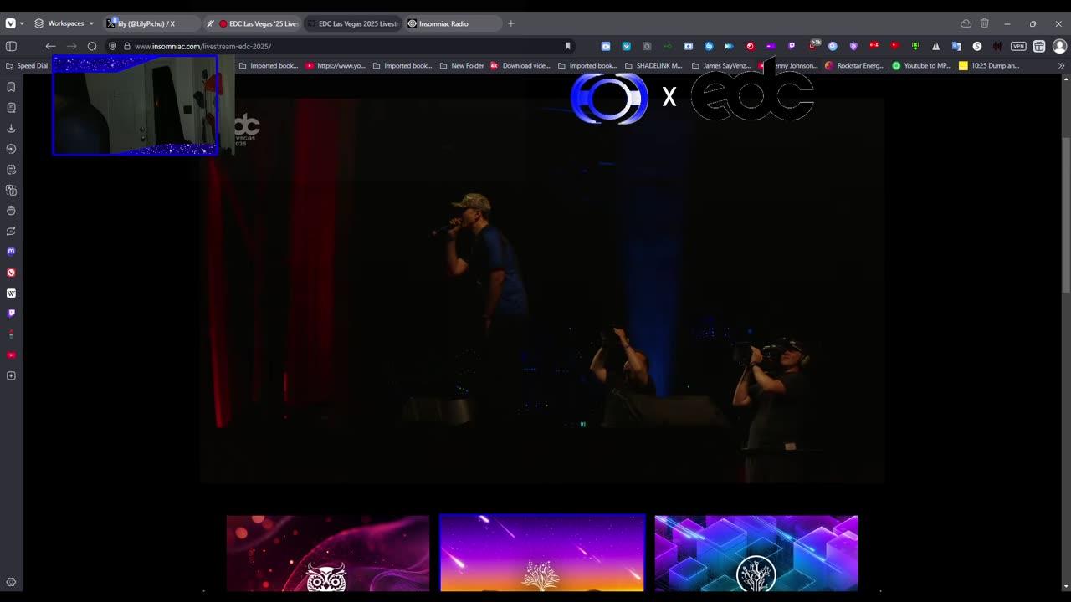Switch to the lily (@LilyPichu) / X tab

click(151, 23)
